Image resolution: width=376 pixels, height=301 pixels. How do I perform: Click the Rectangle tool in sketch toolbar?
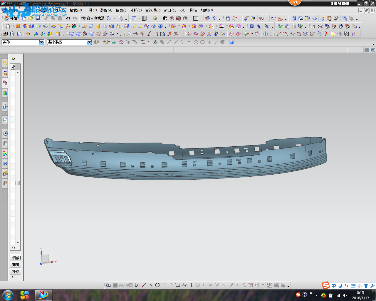point(177,285)
